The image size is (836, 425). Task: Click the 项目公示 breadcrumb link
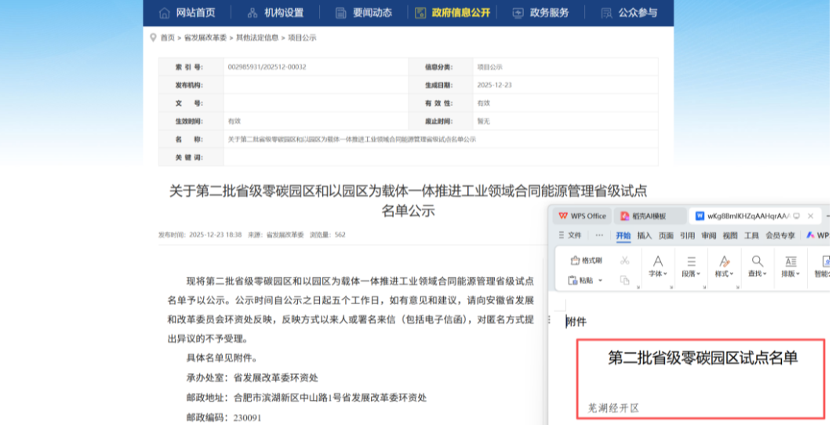pos(302,38)
